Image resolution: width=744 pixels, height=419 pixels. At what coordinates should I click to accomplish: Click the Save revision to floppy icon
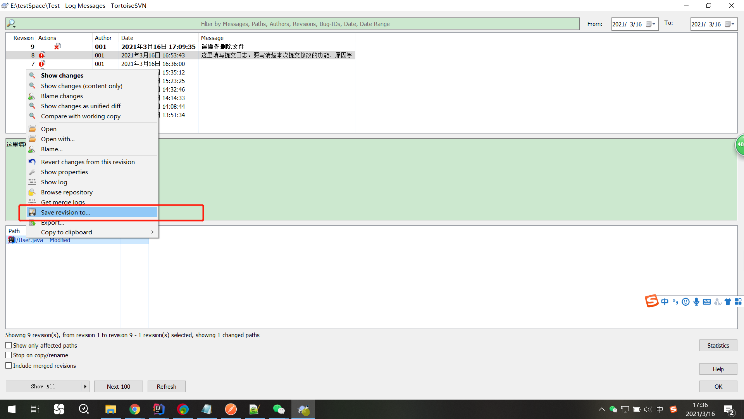(x=32, y=212)
